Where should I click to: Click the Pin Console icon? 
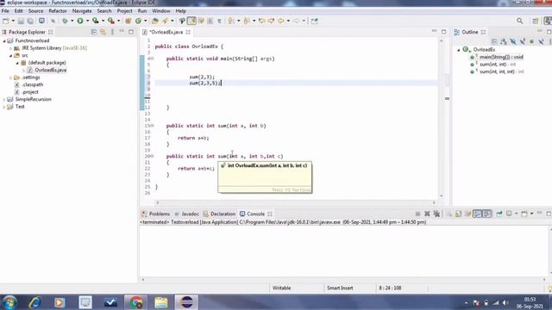click(x=499, y=214)
